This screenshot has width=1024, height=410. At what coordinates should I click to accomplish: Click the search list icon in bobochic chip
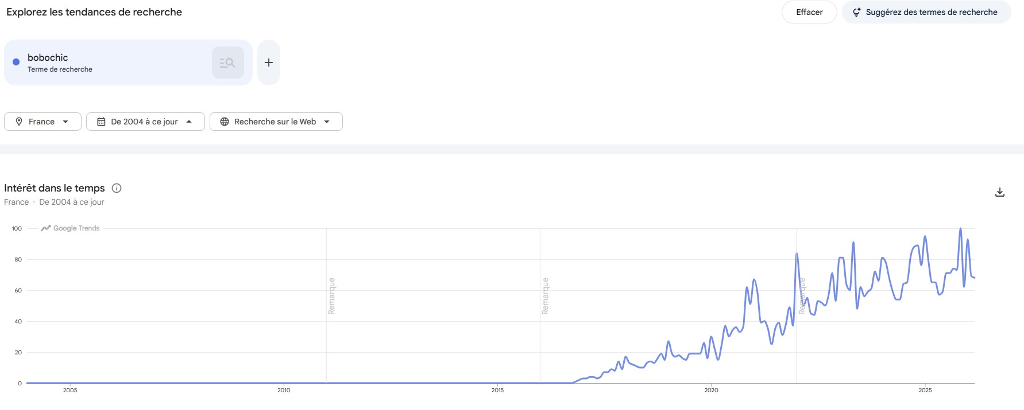227,63
